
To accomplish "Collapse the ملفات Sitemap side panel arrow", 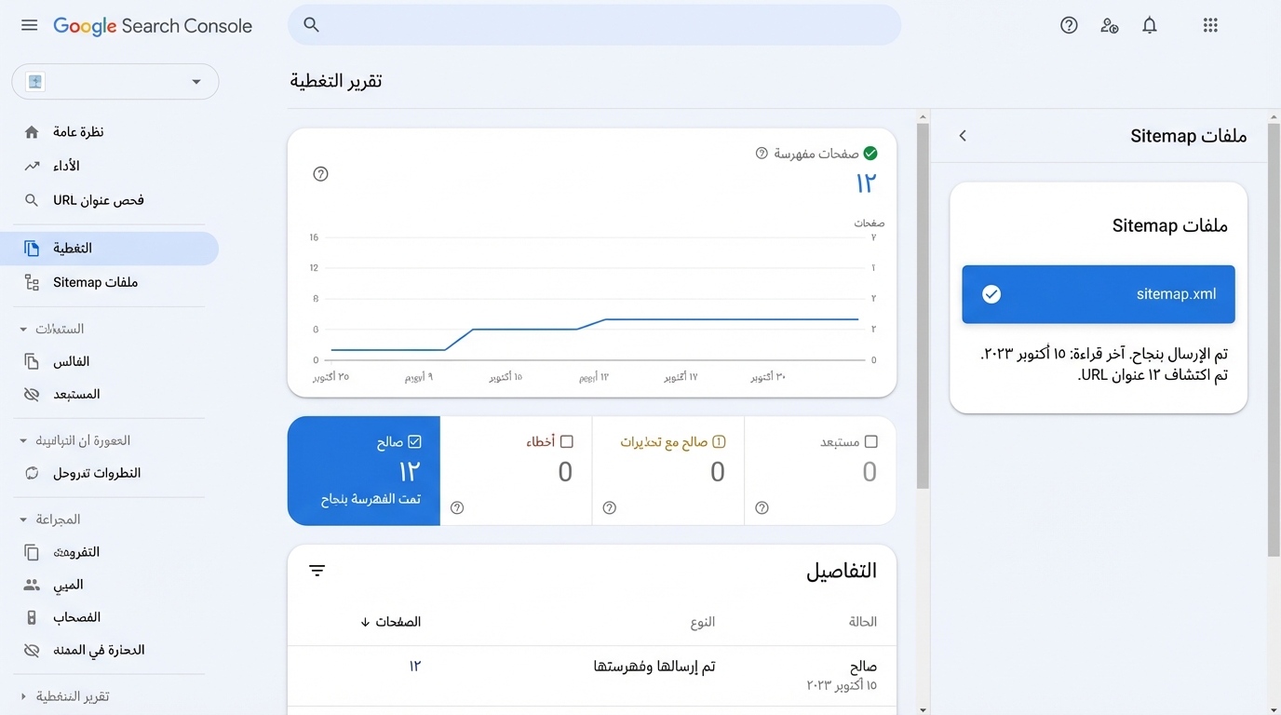I will pyautogui.click(x=964, y=136).
